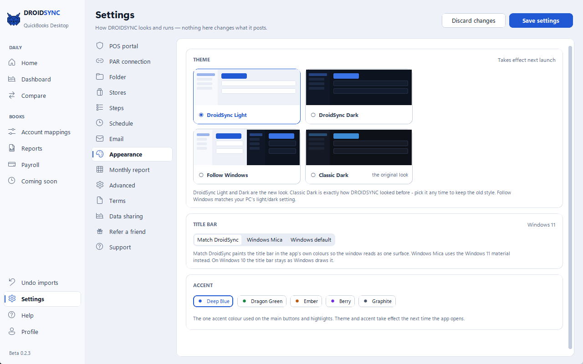The width and height of the screenshot is (583, 364).
Task: Pick the Dragon Green accent colour
Action: [262, 301]
